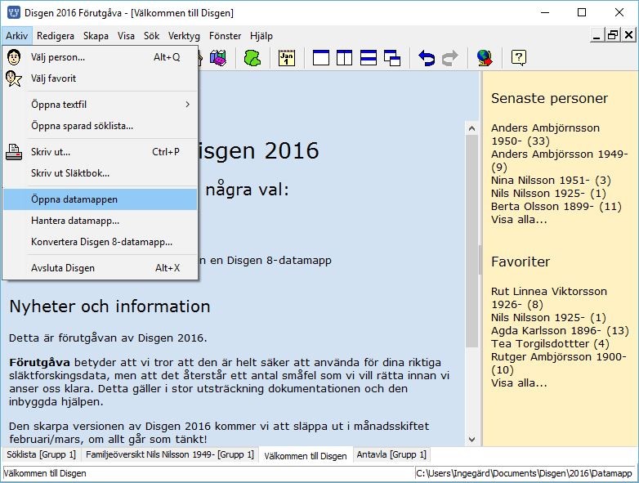Image resolution: width=639 pixels, height=483 pixels.
Task: Click the globe icon in toolbar
Action: click(x=484, y=58)
